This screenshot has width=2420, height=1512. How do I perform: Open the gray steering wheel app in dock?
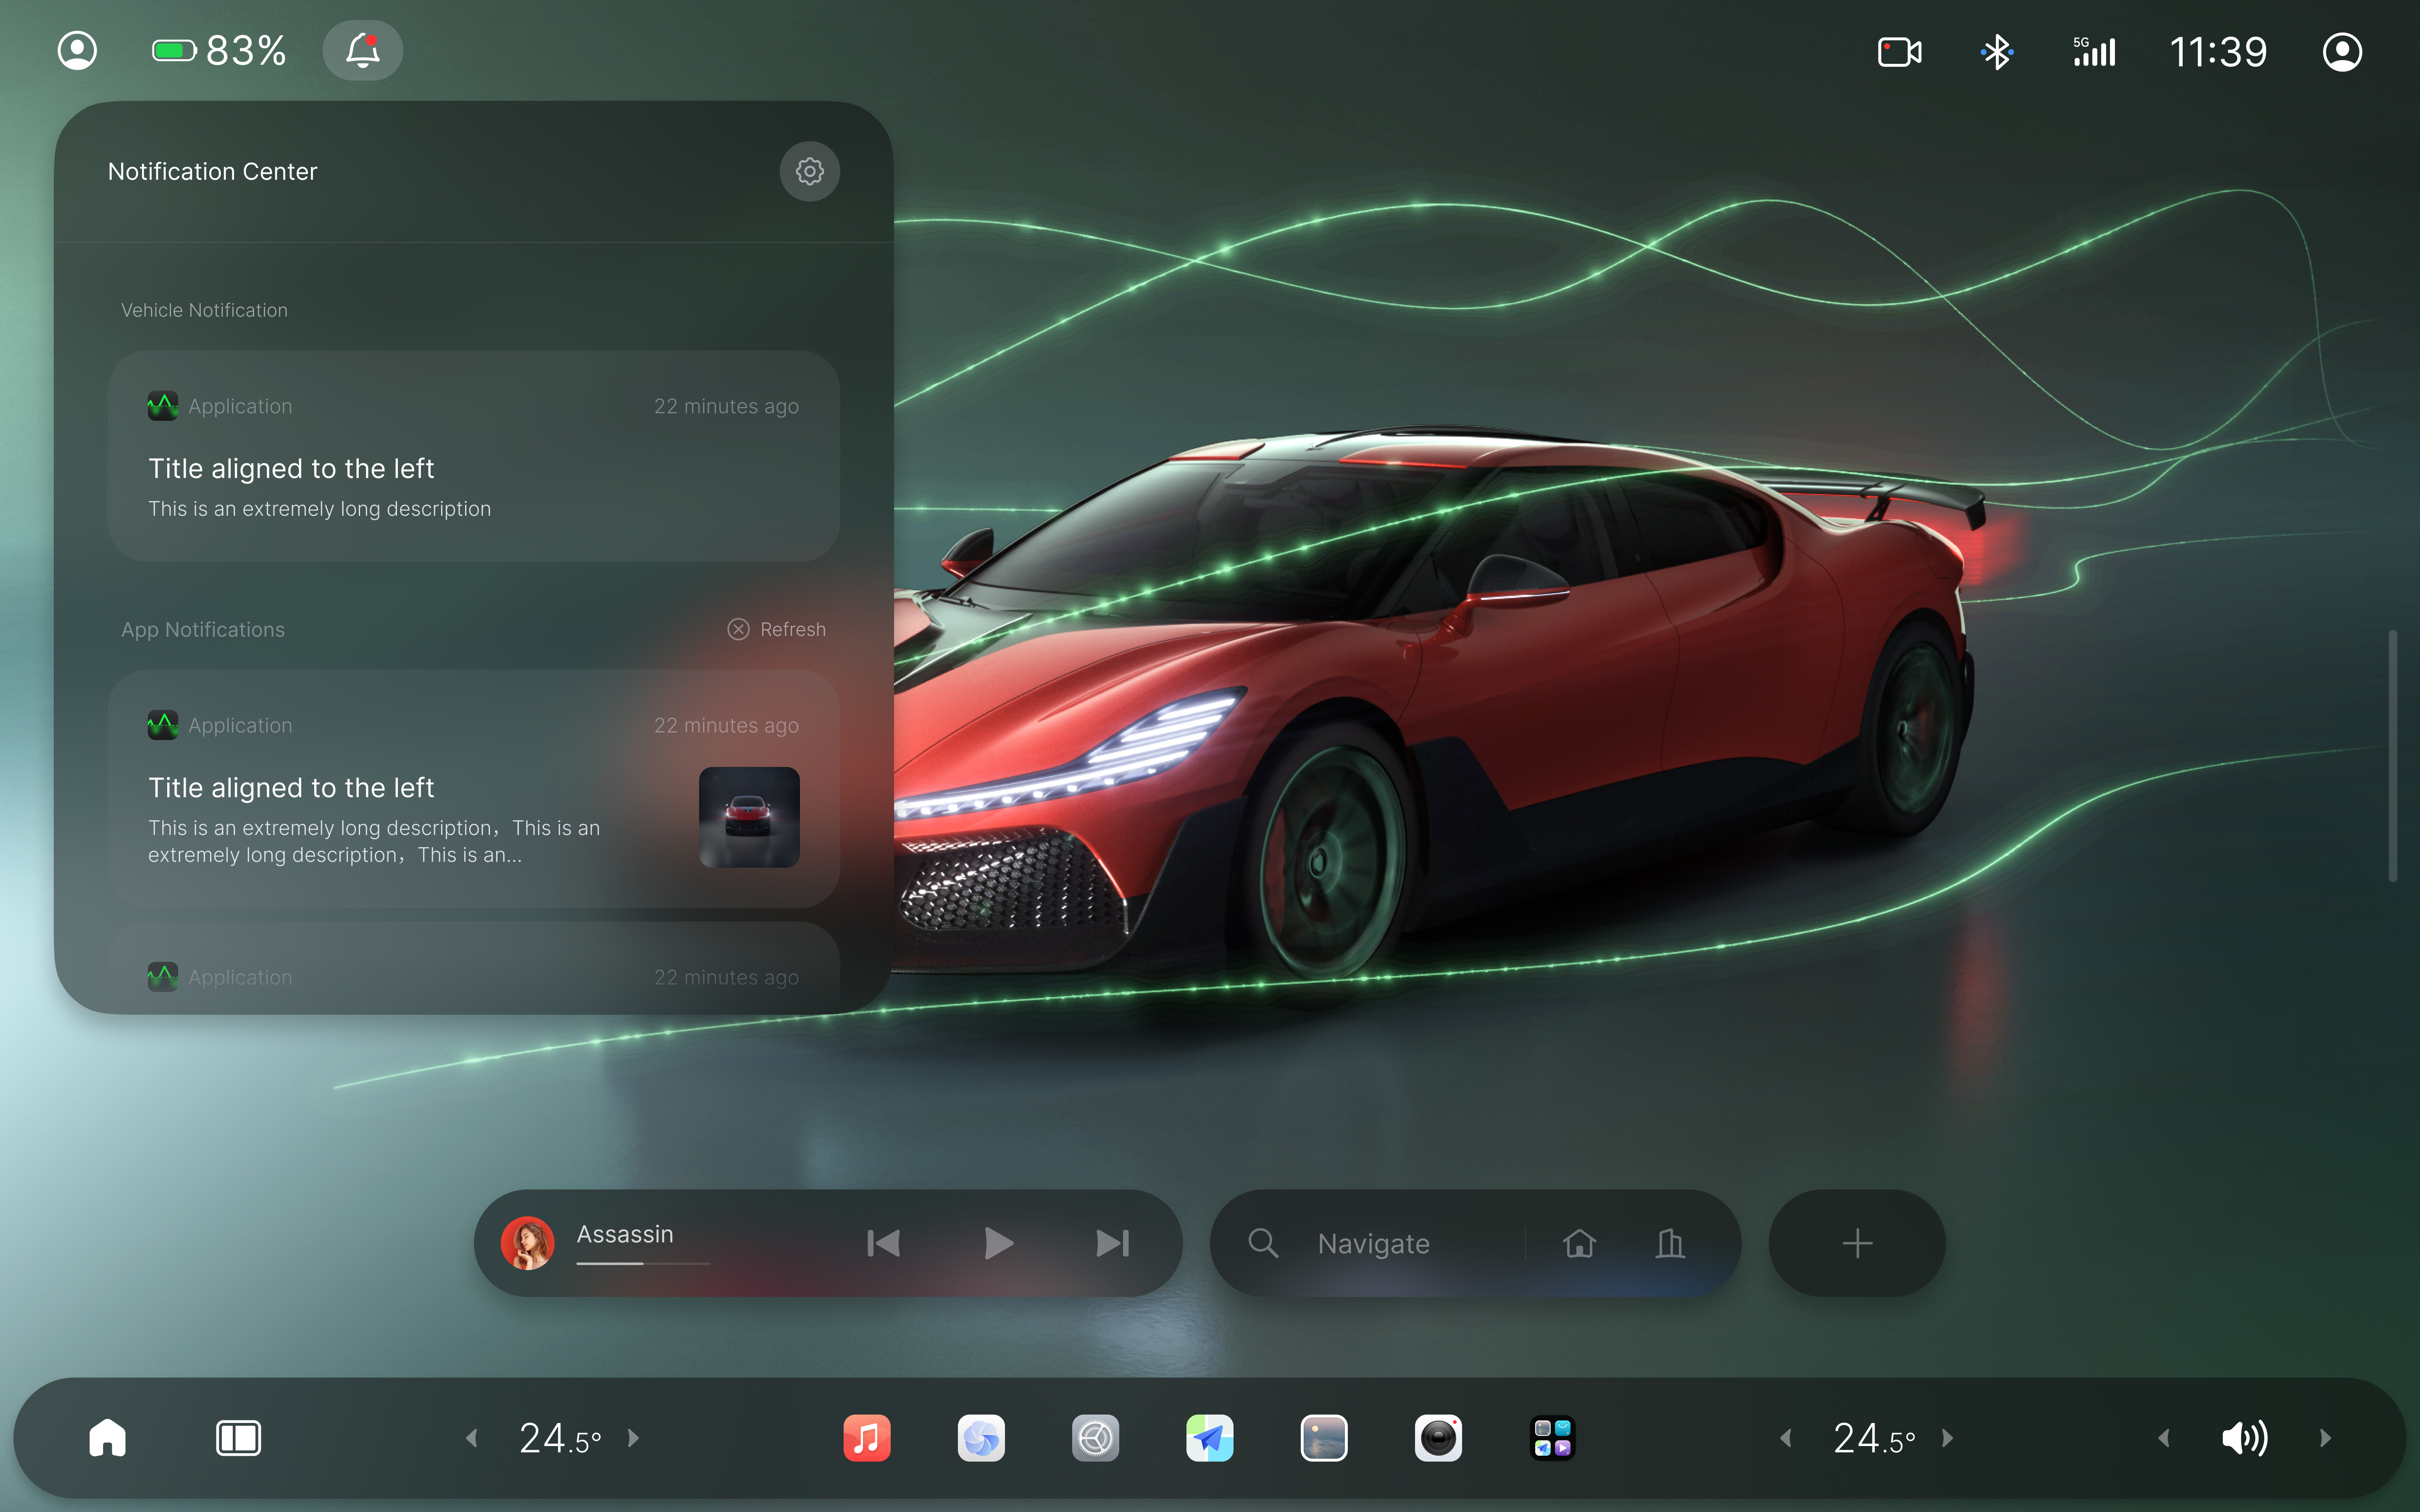pos(1096,1438)
